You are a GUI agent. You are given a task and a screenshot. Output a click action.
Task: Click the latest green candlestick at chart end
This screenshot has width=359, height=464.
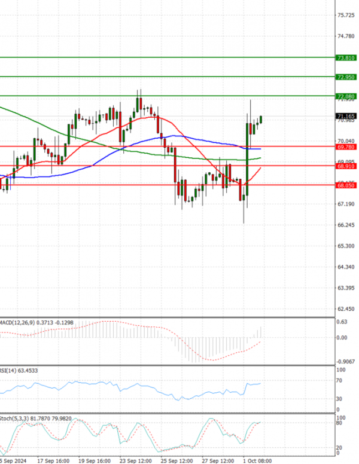pyautogui.click(x=261, y=120)
